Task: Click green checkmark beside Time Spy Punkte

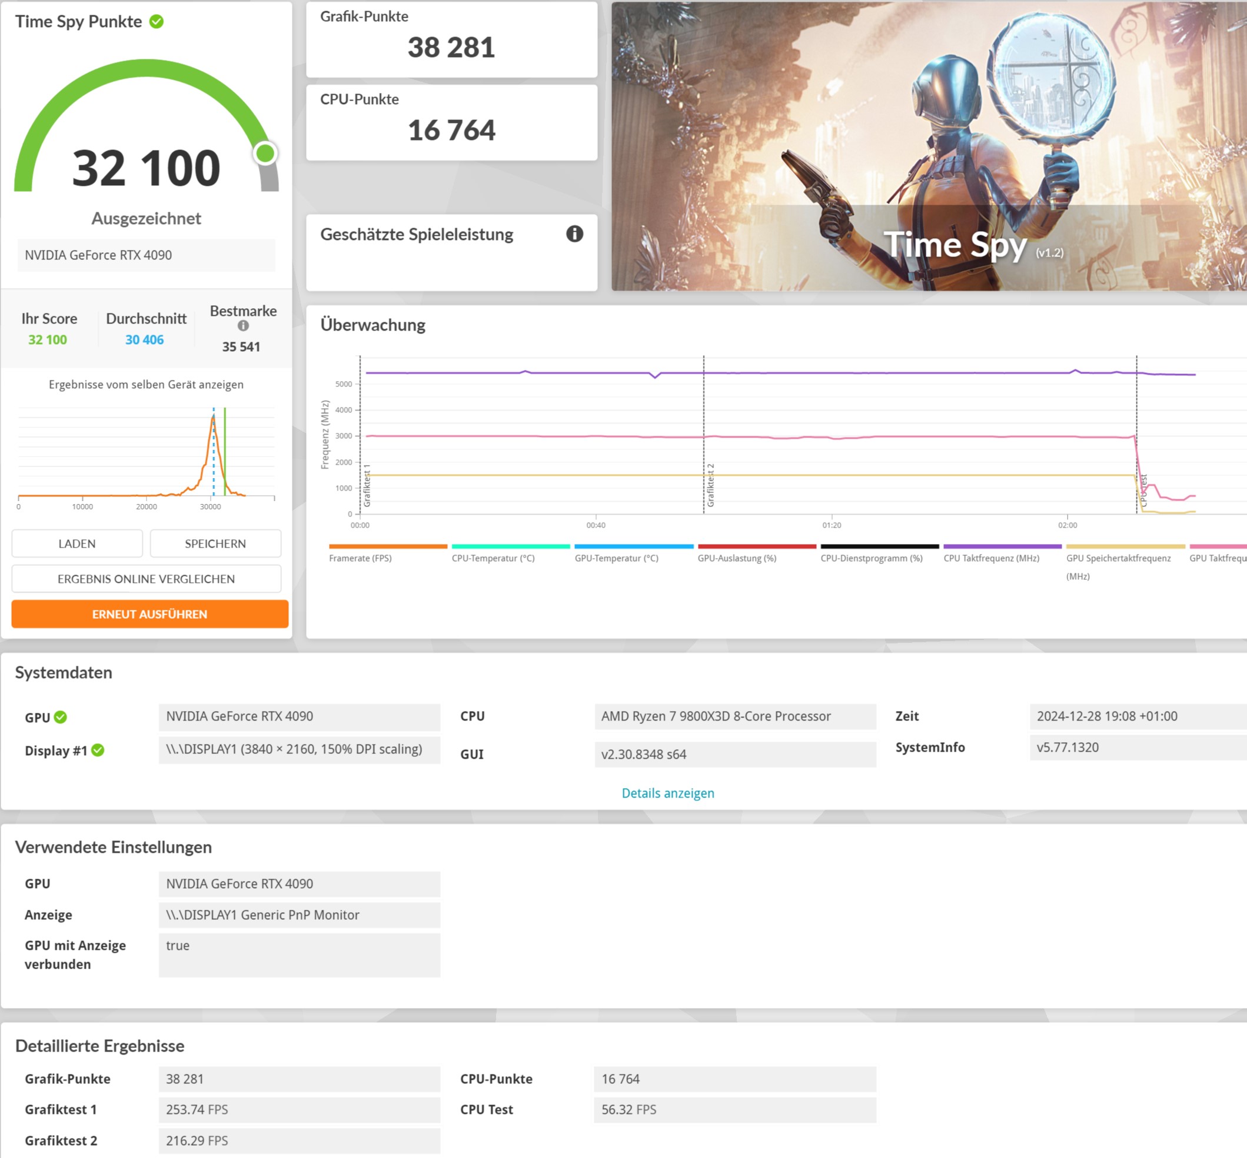Action: tap(156, 21)
